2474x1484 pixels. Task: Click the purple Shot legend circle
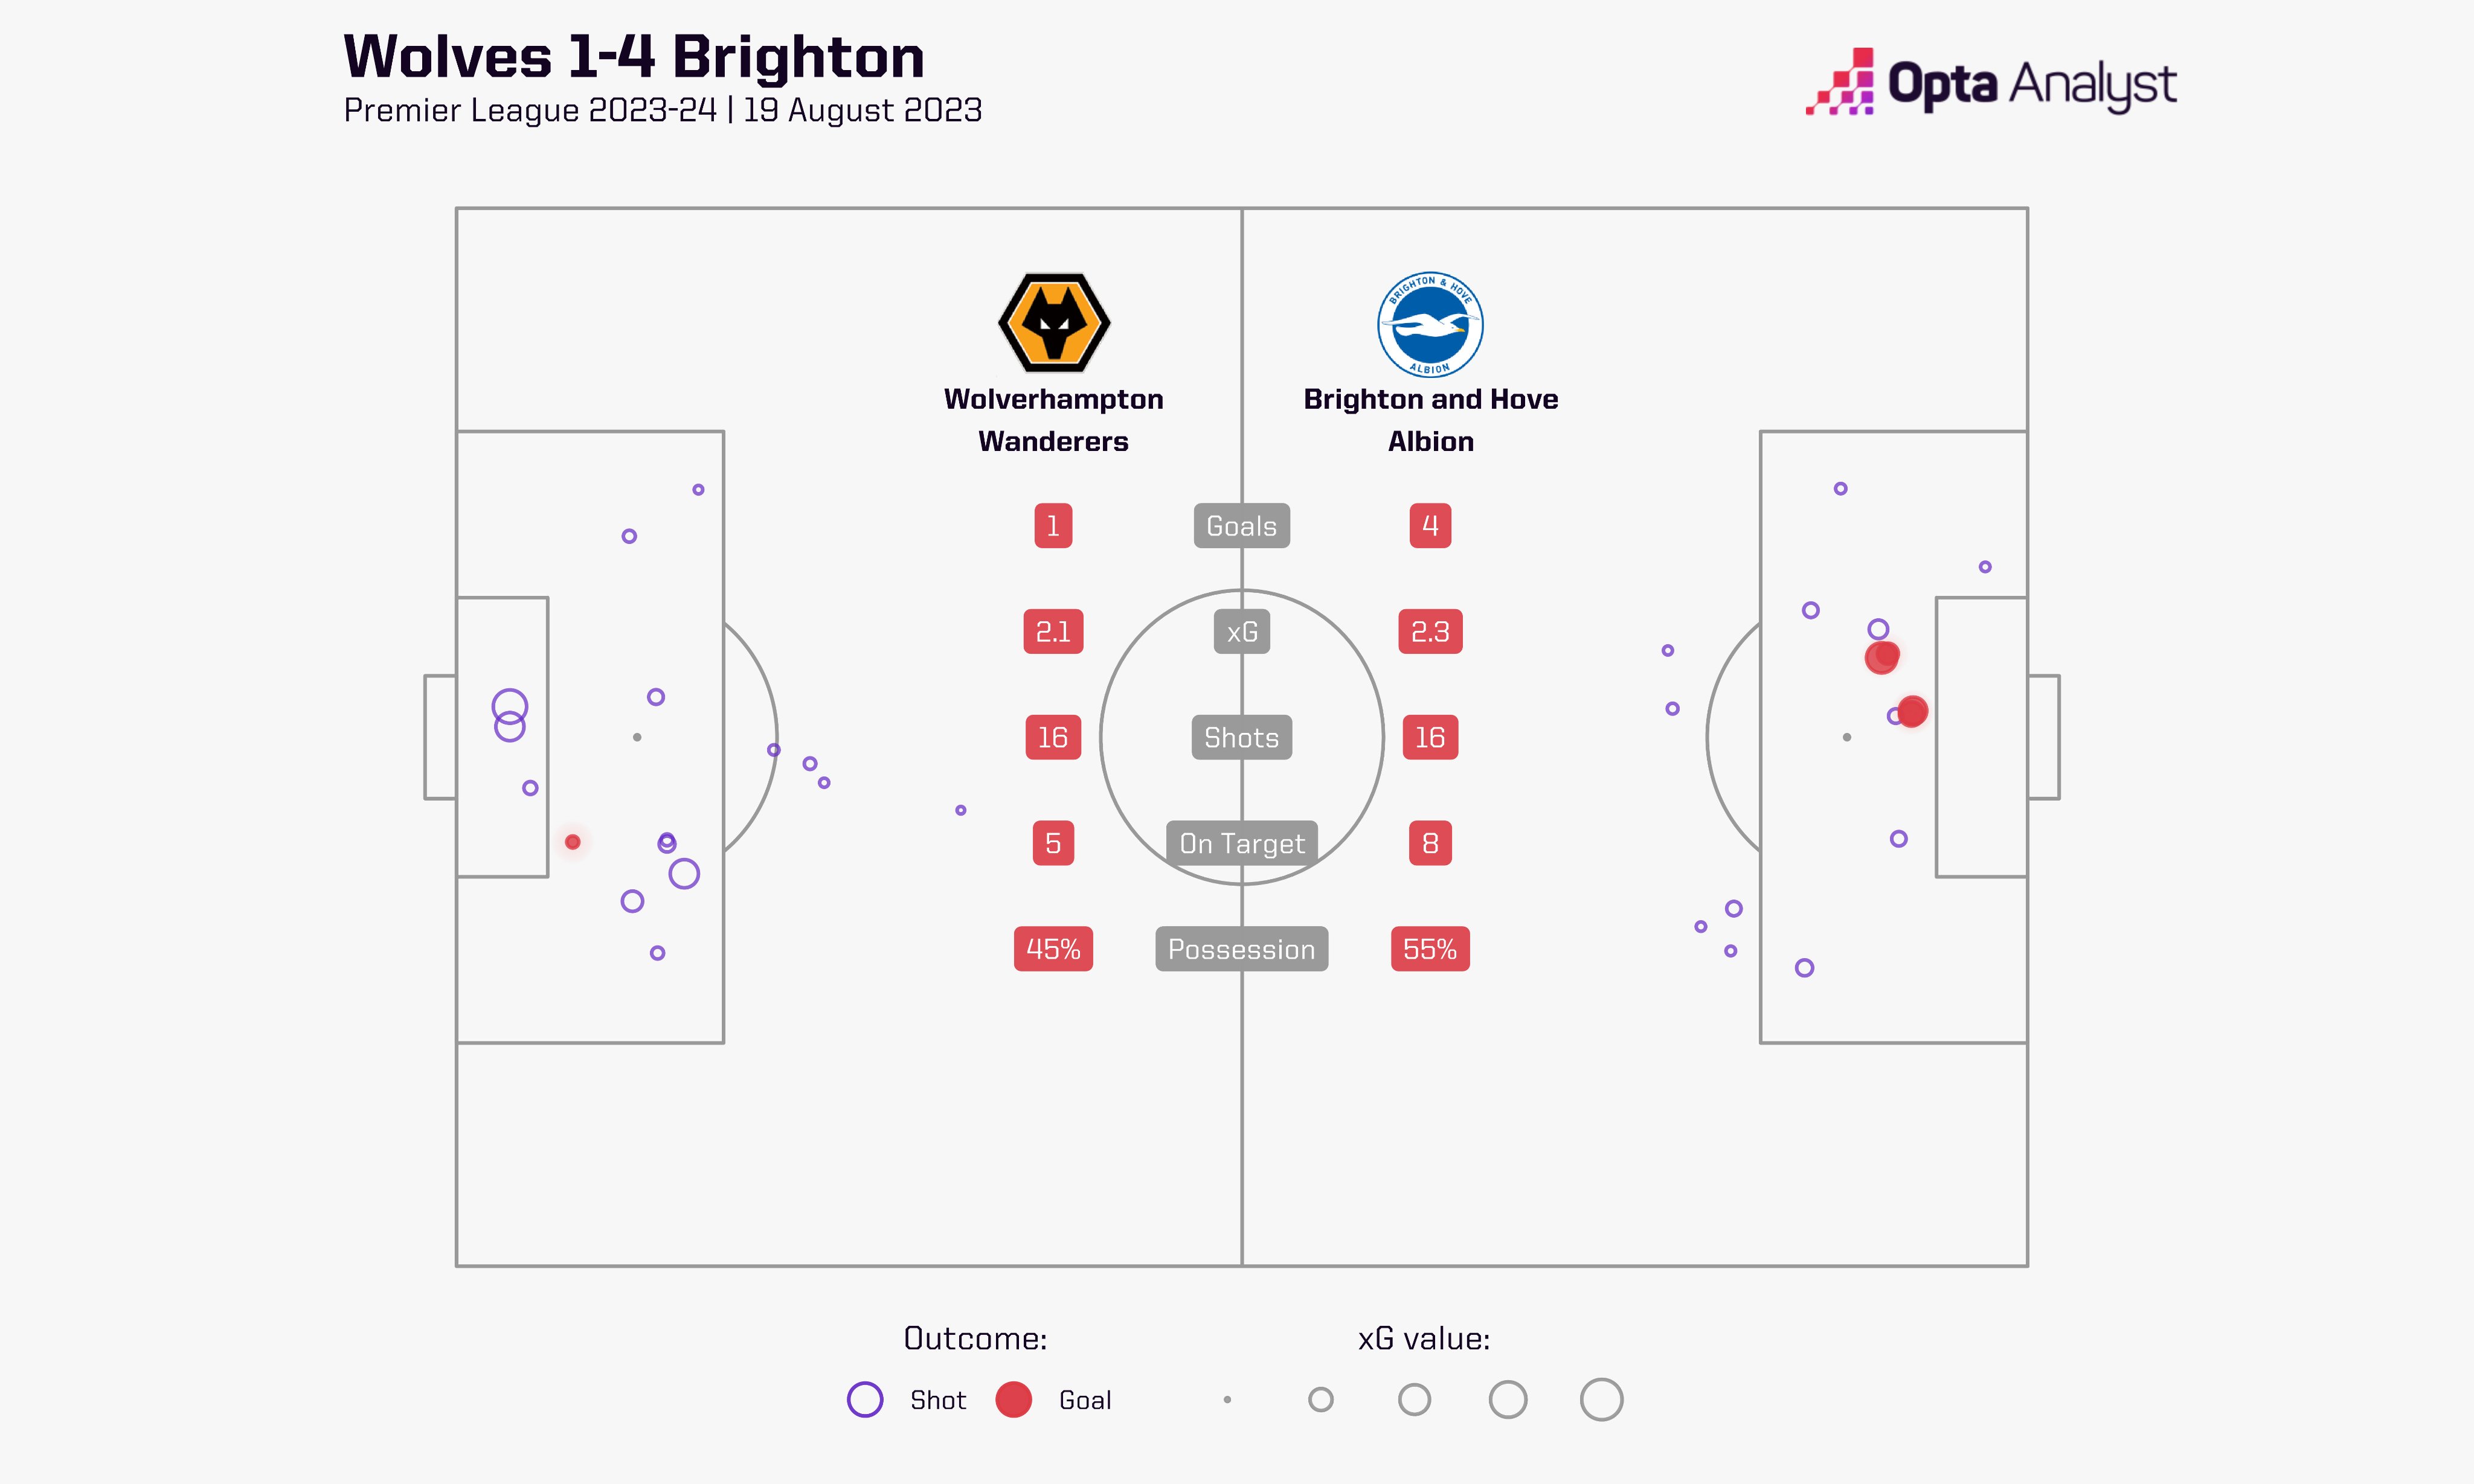(864, 1399)
